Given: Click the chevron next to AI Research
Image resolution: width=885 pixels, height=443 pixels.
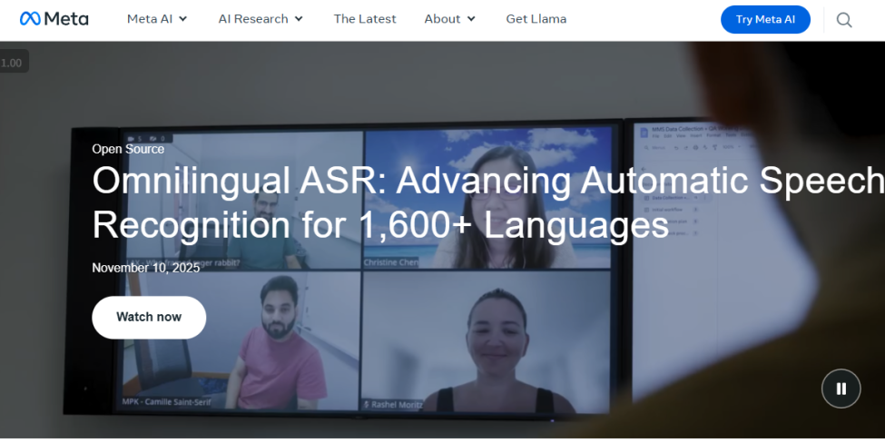Looking at the screenshot, I should [x=300, y=19].
